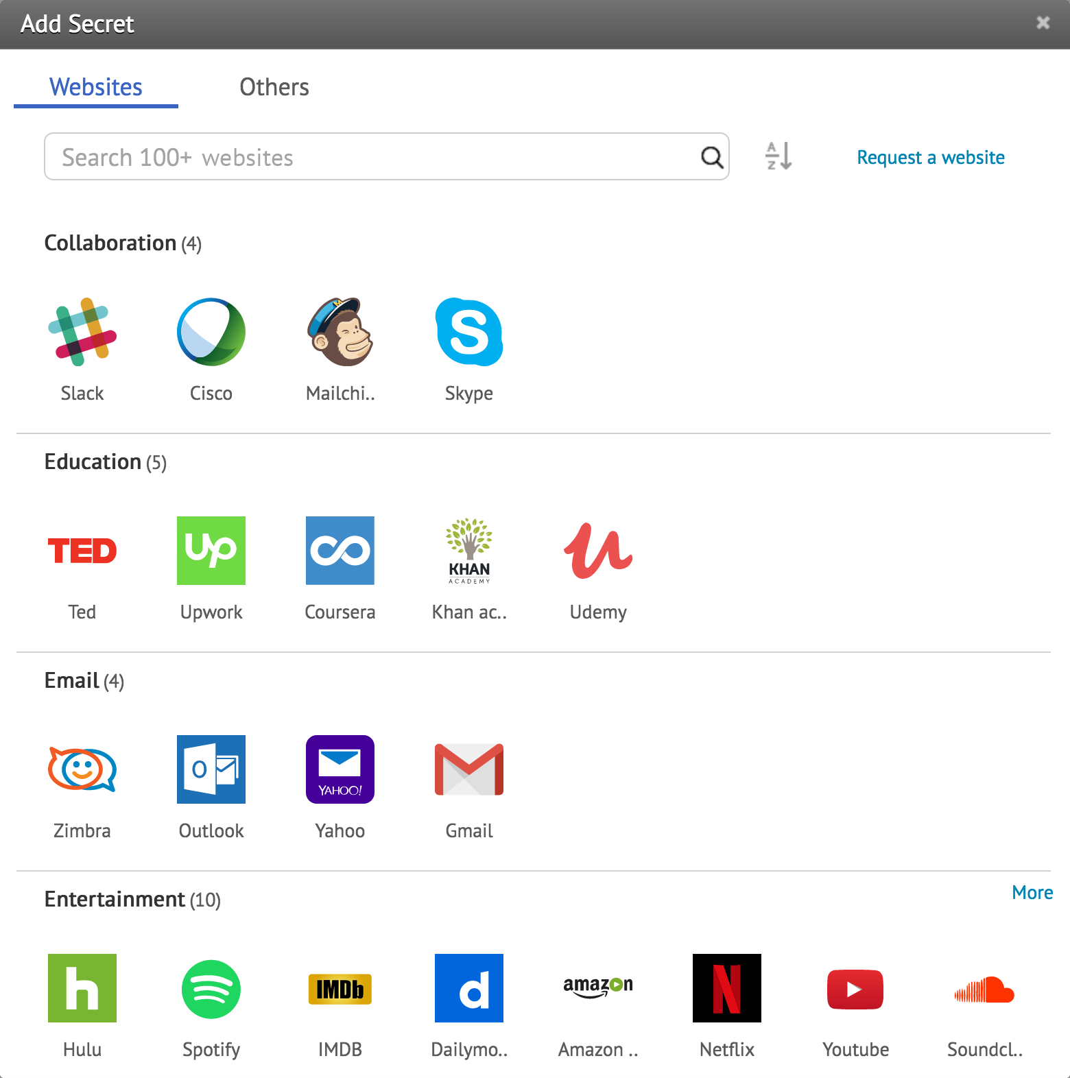The width and height of the screenshot is (1070, 1078).
Task: Select the Netflix icon
Action: (727, 988)
